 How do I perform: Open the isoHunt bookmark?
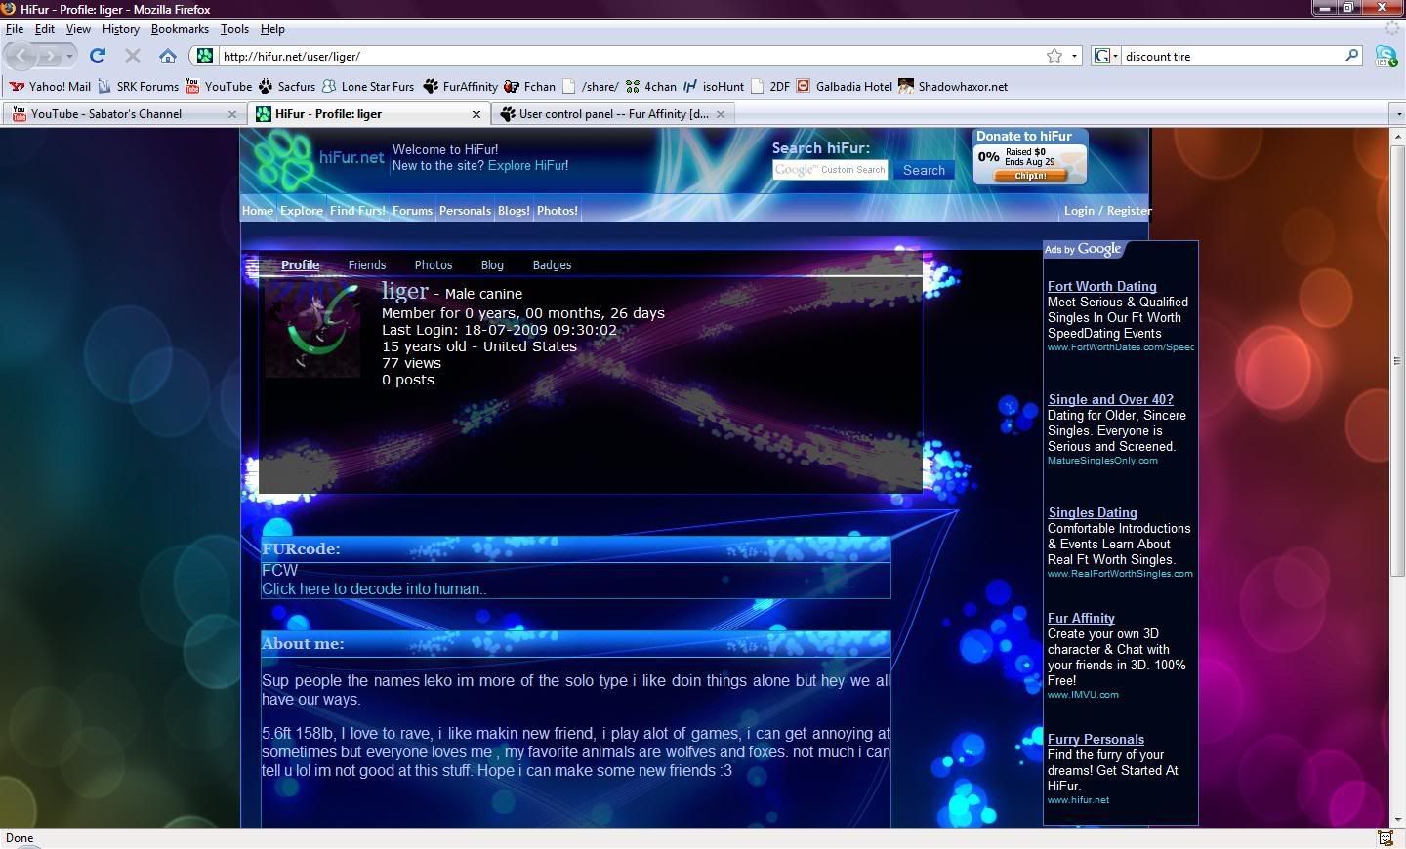pyautogui.click(x=714, y=86)
